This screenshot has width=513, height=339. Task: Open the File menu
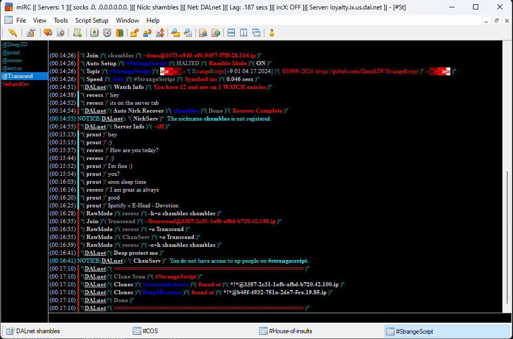pyautogui.click(x=21, y=21)
